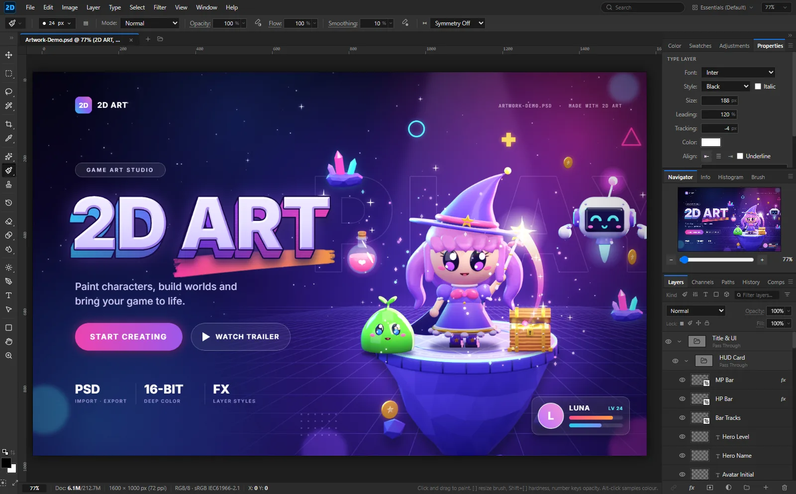Click the Filter layers search field
796x494 pixels.
pyautogui.click(x=756, y=295)
